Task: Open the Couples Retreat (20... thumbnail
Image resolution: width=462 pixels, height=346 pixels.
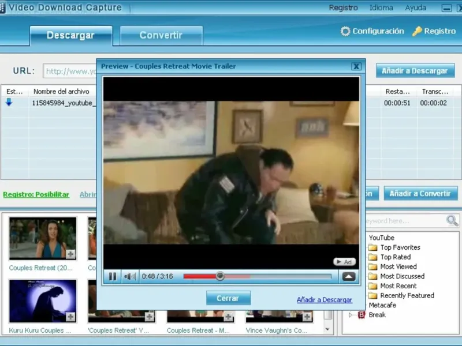Action: (43, 238)
